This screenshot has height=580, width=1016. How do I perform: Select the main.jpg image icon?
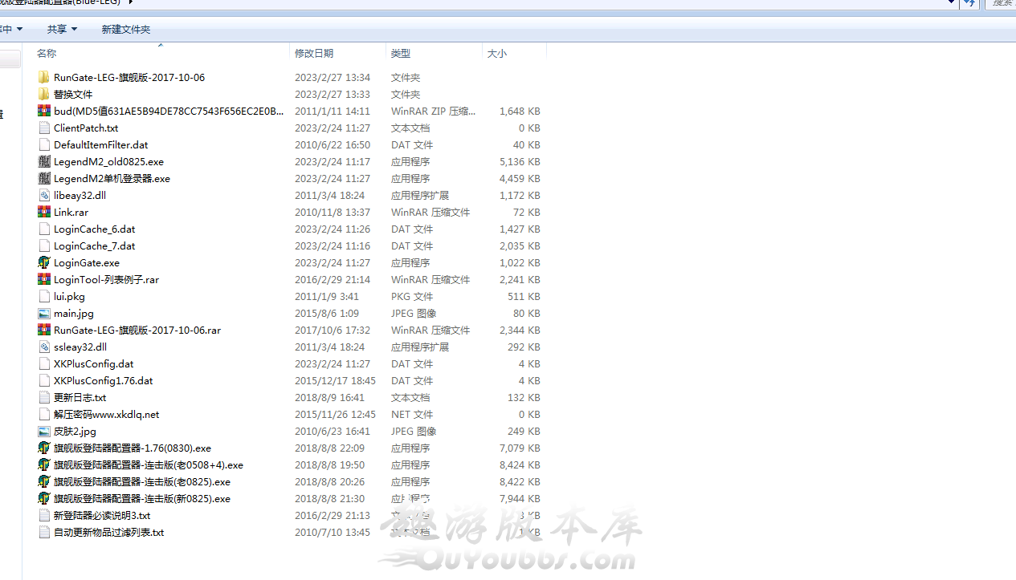(x=44, y=314)
